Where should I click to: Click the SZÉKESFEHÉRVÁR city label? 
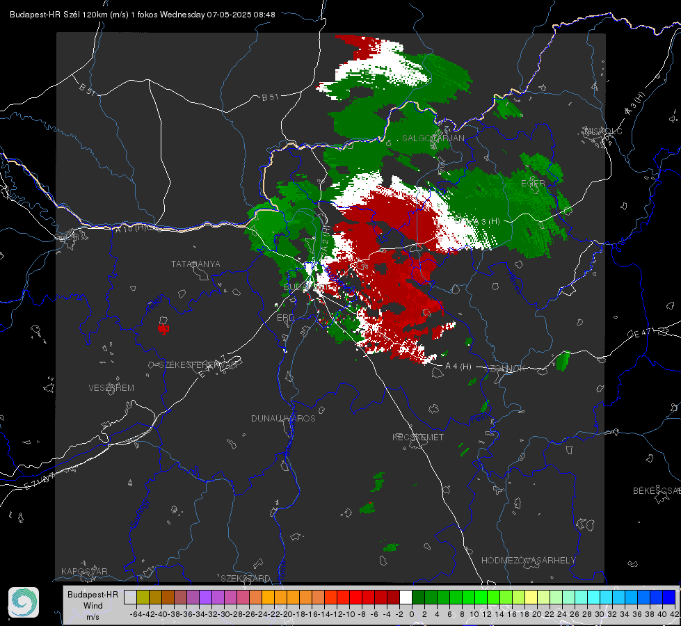[x=200, y=365]
